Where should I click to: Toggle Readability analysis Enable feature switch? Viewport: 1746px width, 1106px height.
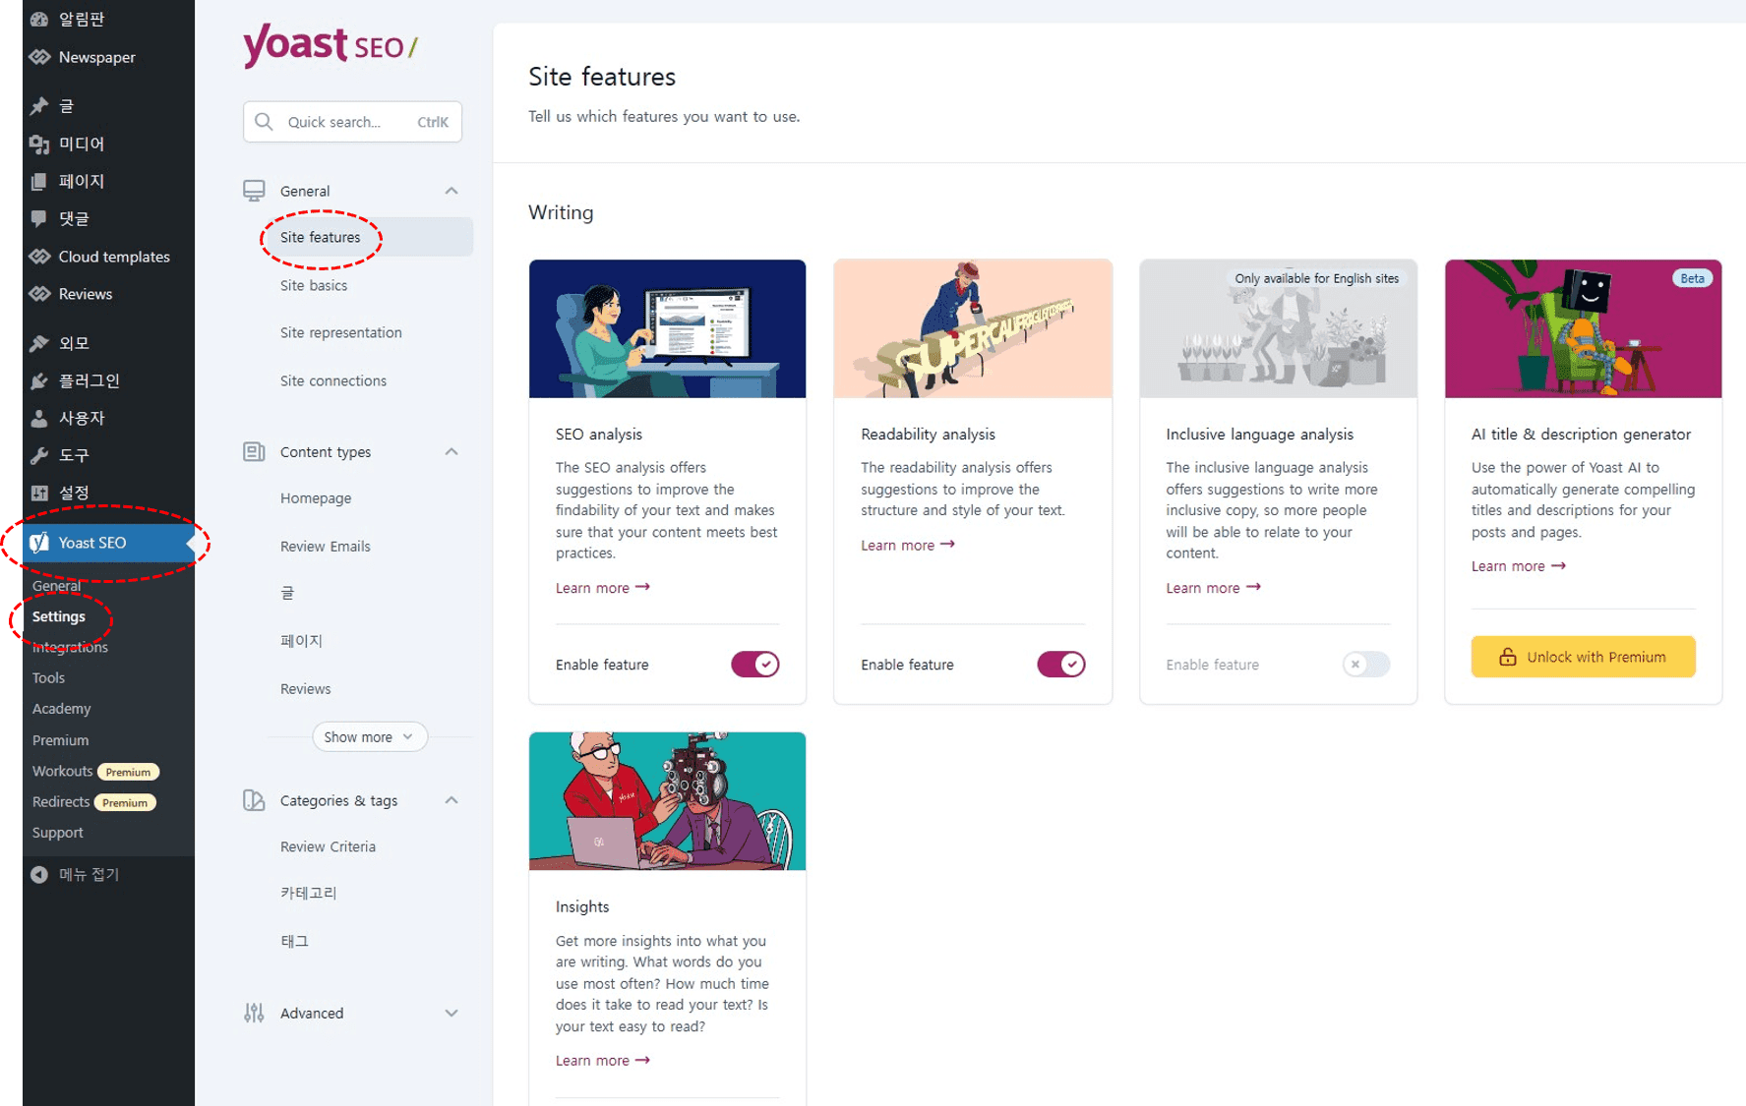coord(1060,665)
